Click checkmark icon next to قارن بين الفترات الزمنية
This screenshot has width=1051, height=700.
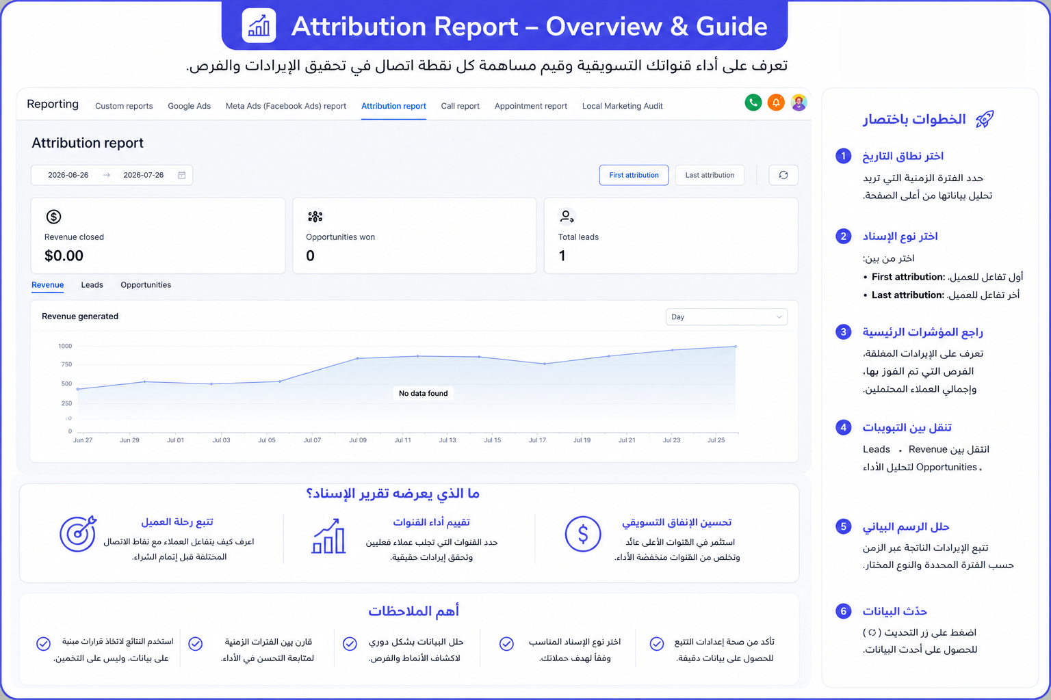[196, 643]
